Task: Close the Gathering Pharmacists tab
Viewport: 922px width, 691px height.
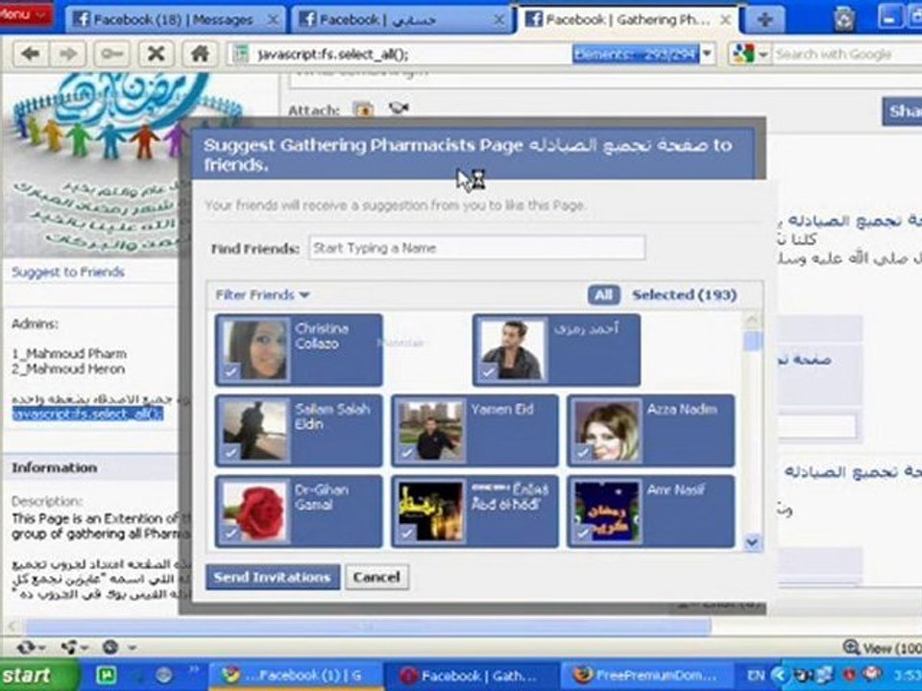Action: coord(726,20)
